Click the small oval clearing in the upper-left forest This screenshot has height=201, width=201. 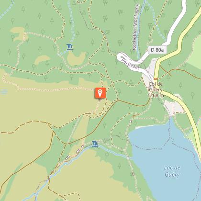[x=42, y=59]
